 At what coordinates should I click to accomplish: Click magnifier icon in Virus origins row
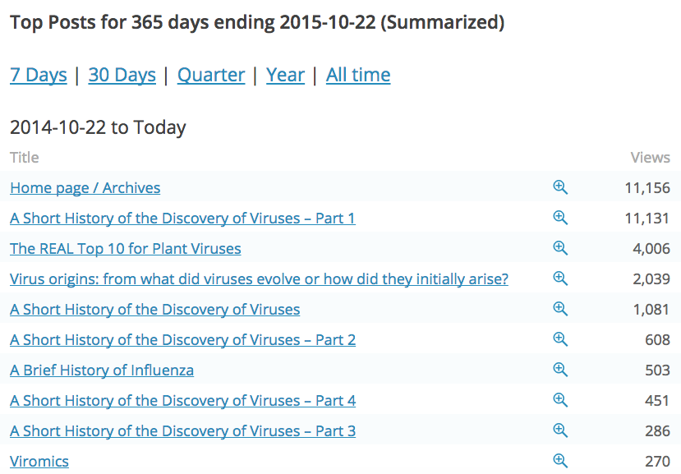click(560, 278)
